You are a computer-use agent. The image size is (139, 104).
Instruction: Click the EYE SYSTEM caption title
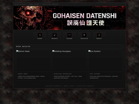pyautogui.click(x=95, y=74)
